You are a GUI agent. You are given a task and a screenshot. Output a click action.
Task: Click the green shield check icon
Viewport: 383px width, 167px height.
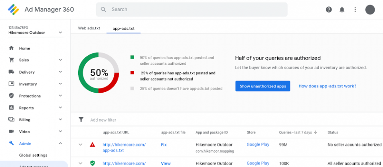click(x=92, y=163)
